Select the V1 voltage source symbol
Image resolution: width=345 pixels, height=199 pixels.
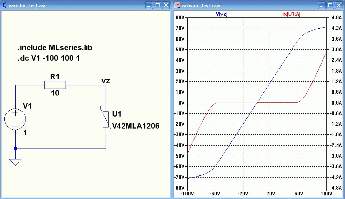(x=15, y=119)
